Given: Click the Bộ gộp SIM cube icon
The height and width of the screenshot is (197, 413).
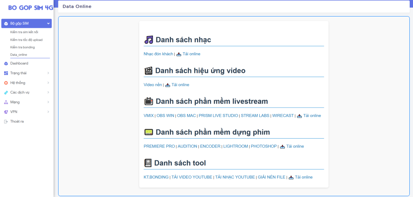Looking at the screenshot, I should pyautogui.click(x=6, y=24).
